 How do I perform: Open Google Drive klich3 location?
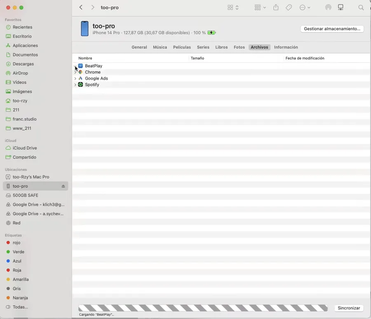[39, 205]
